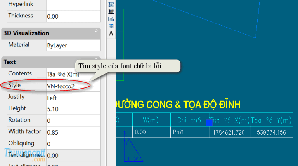The width and height of the screenshot is (298, 166).
Task: Click the Contents property label
Action: [20, 73]
